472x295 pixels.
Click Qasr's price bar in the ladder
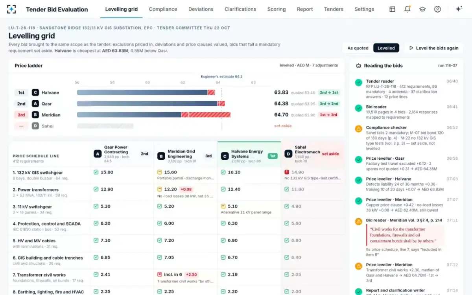point(151,103)
